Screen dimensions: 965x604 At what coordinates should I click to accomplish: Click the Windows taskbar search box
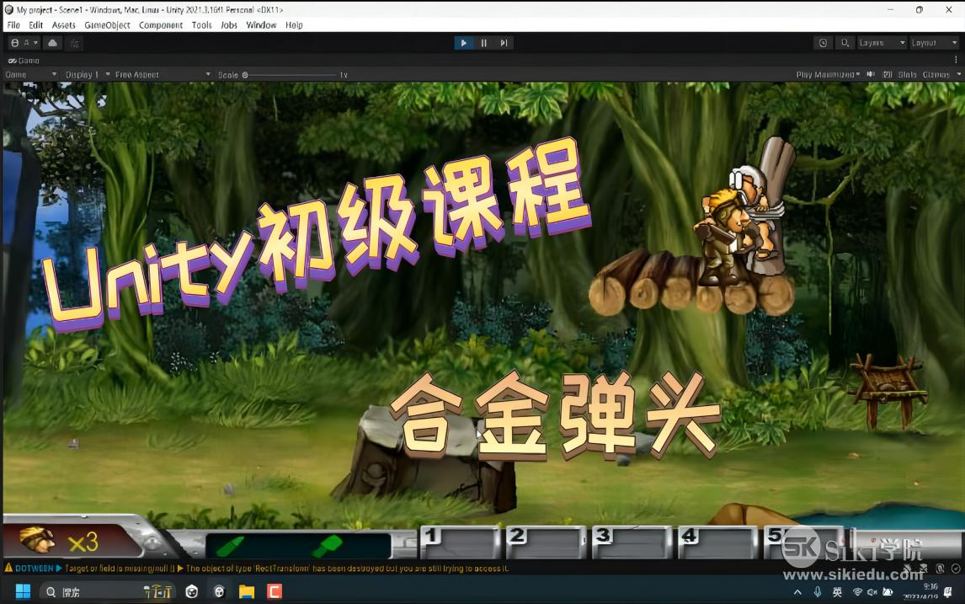pos(109,591)
